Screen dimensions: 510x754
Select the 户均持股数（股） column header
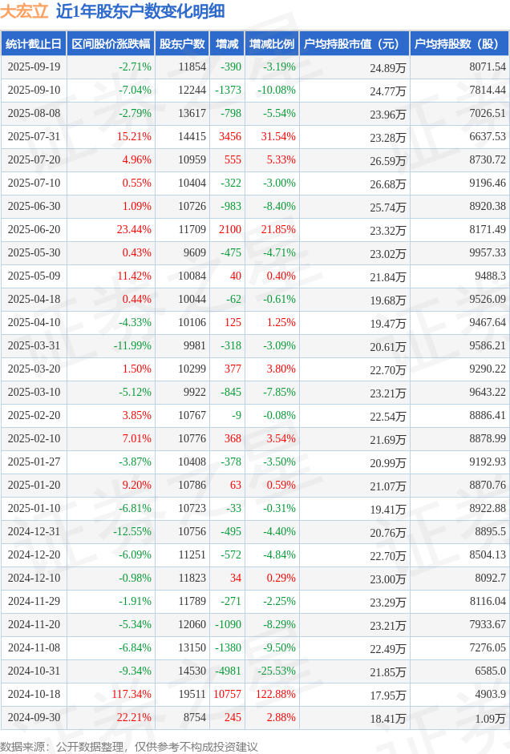pos(459,44)
